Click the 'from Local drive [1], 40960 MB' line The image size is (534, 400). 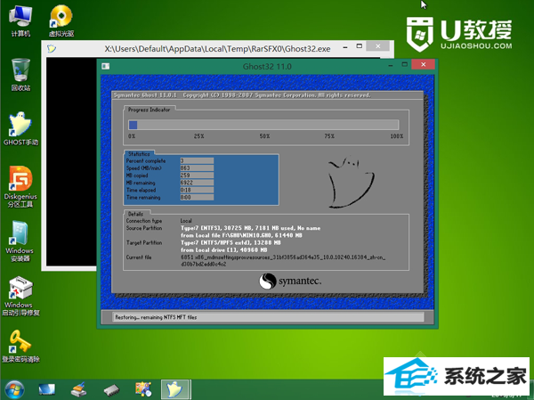(223, 250)
